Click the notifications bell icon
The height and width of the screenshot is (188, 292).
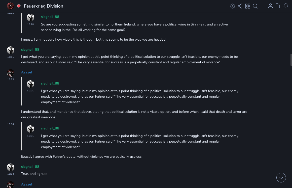286,6
